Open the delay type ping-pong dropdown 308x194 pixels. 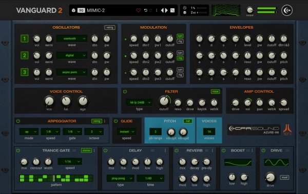pos(121,178)
